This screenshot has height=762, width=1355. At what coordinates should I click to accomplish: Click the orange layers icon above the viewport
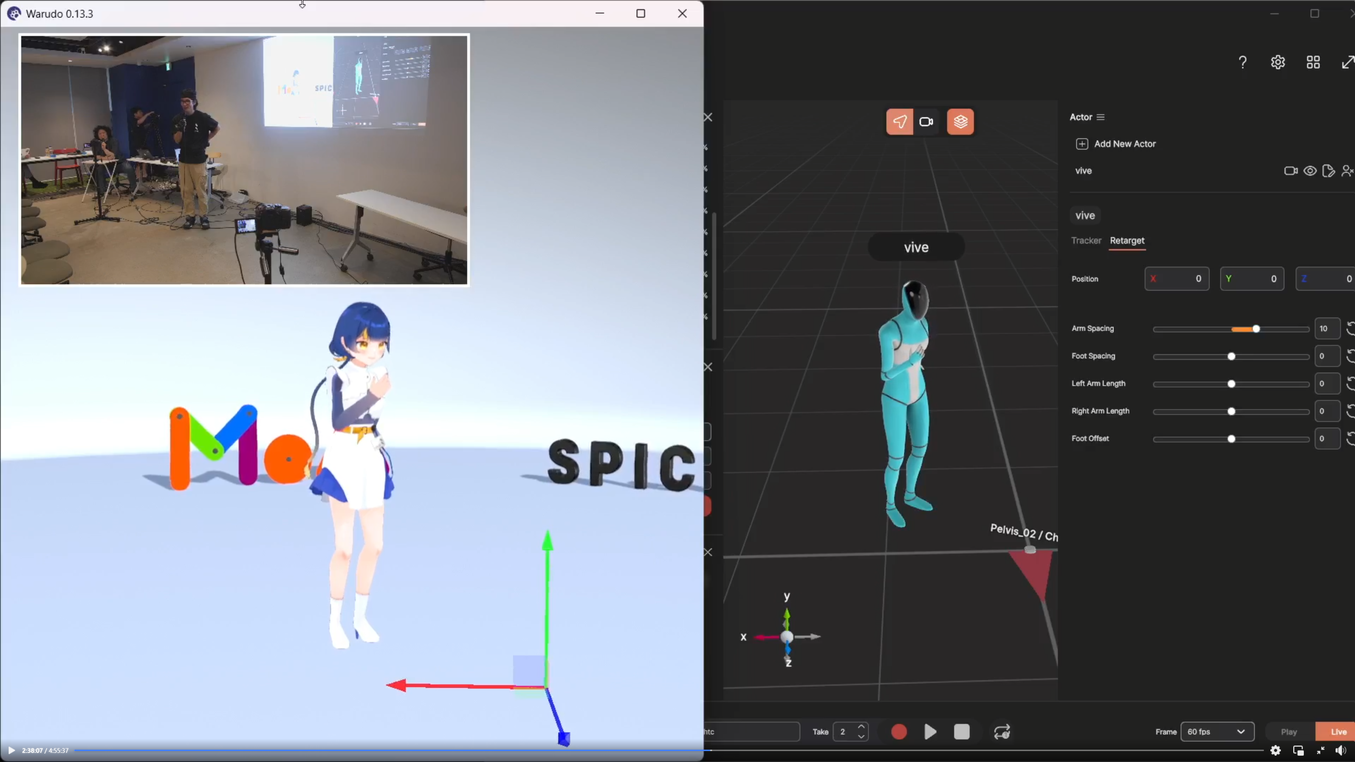click(x=960, y=122)
